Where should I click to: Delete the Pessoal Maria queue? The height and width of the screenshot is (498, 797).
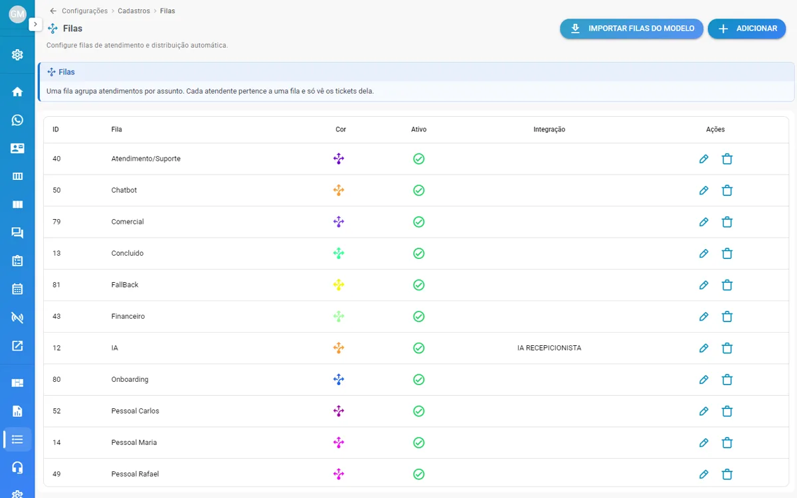coord(727,443)
